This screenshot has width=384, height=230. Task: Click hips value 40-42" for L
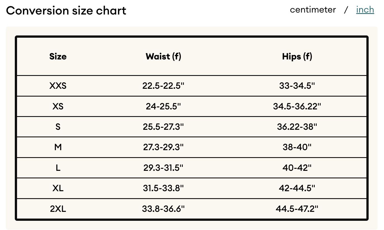click(x=297, y=168)
